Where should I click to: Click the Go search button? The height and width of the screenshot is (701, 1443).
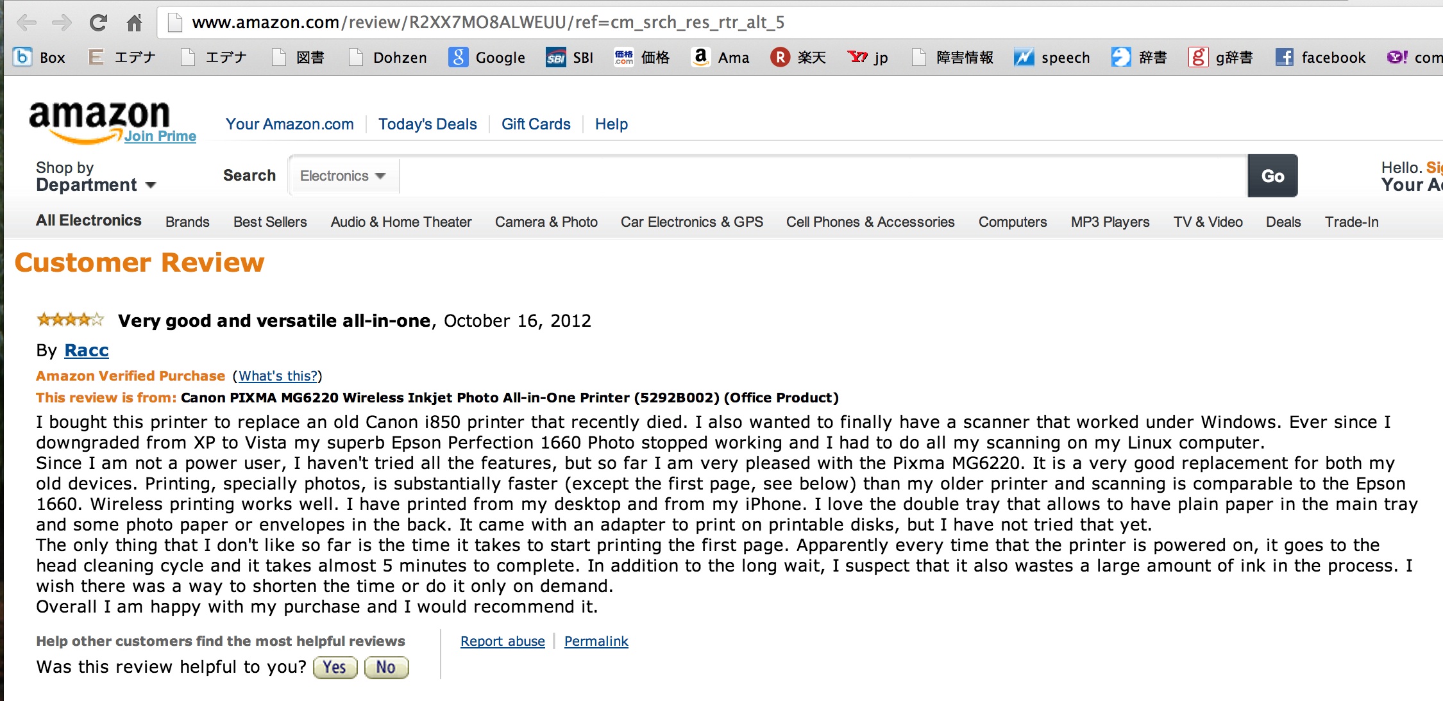[1272, 176]
